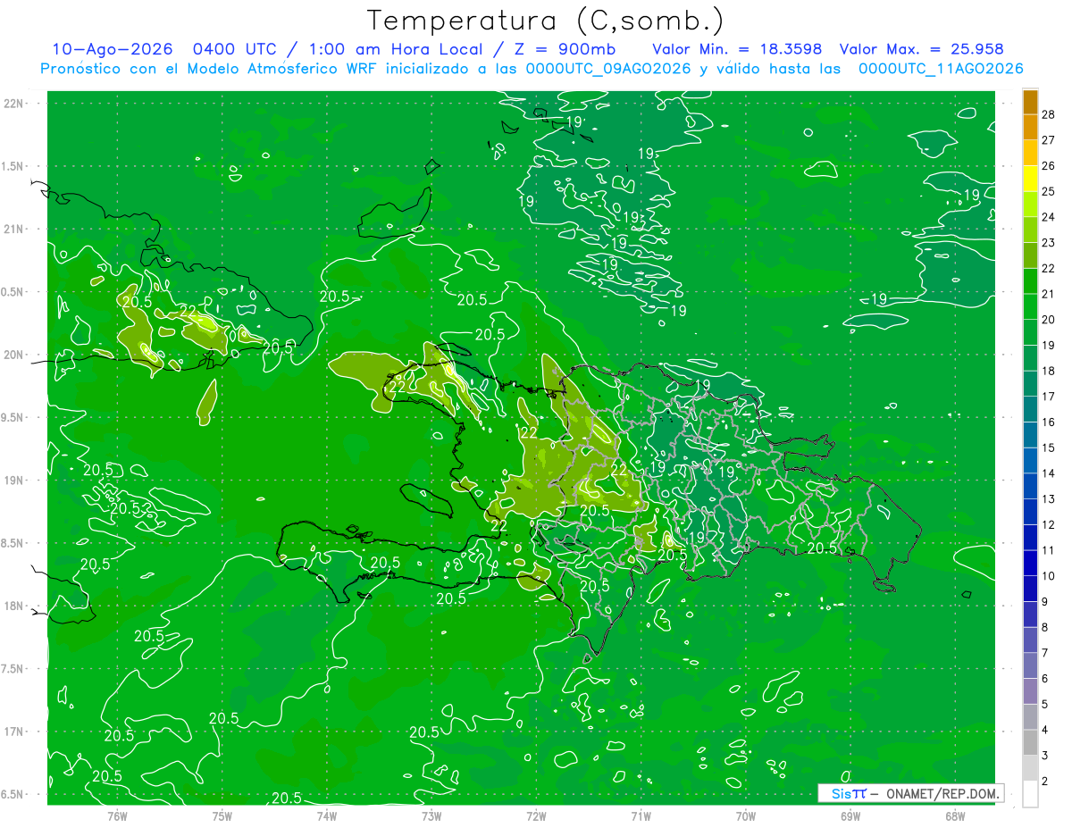The width and height of the screenshot is (1072, 828).
Task: Click the '19N' latitude axis label
Action: click(x=13, y=481)
